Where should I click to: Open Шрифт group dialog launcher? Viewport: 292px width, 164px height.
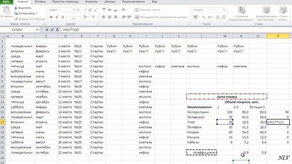tap(97, 24)
